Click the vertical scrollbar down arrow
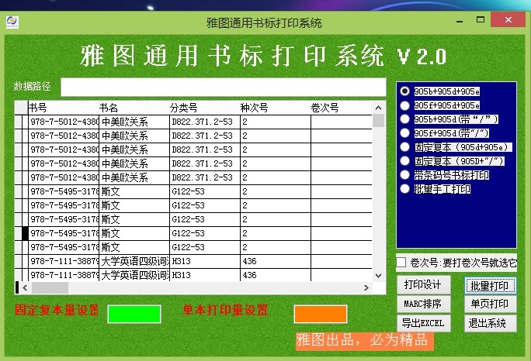 (x=378, y=275)
